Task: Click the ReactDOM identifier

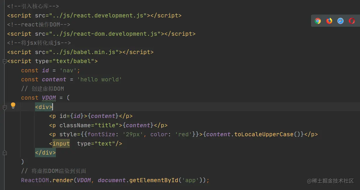Action: (x=35, y=180)
